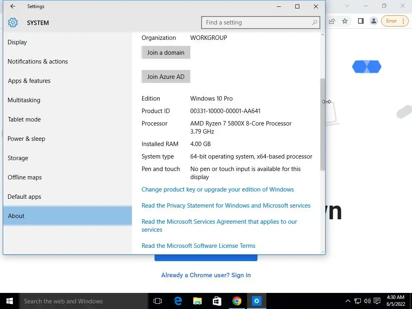Minimize the Settings window
Image resolution: width=412 pixels, height=309 pixels.
tap(279, 6)
